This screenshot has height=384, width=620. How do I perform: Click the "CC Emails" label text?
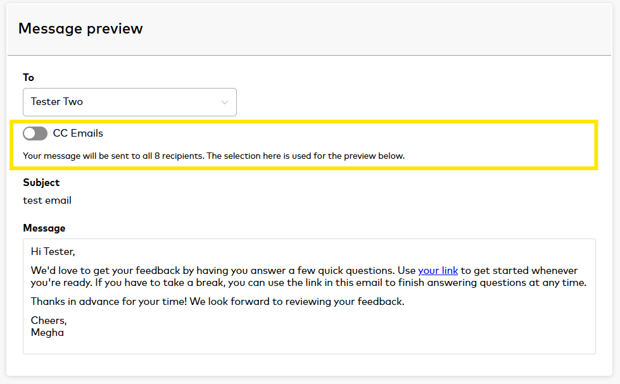(x=78, y=133)
